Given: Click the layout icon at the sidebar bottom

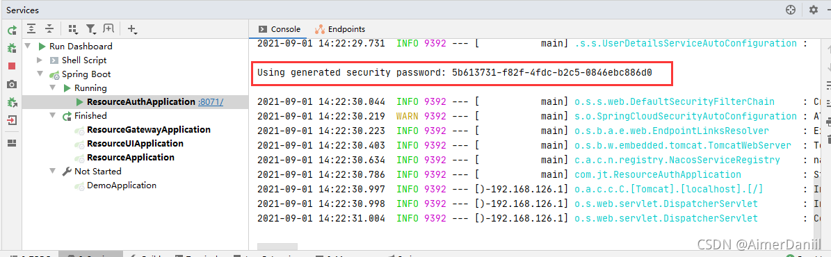Looking at the screenshot, I should click(12, 142).
